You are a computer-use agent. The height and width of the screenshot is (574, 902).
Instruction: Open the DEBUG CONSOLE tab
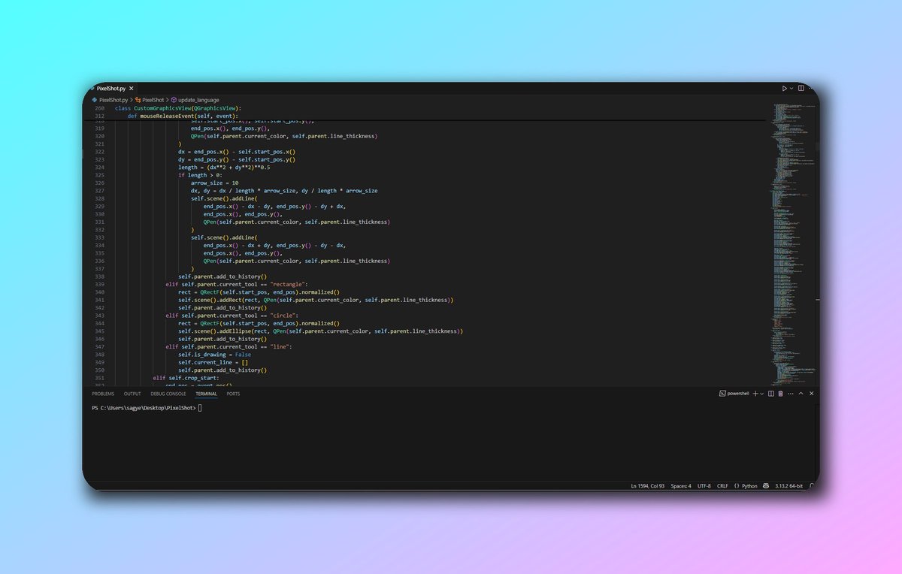168,394
